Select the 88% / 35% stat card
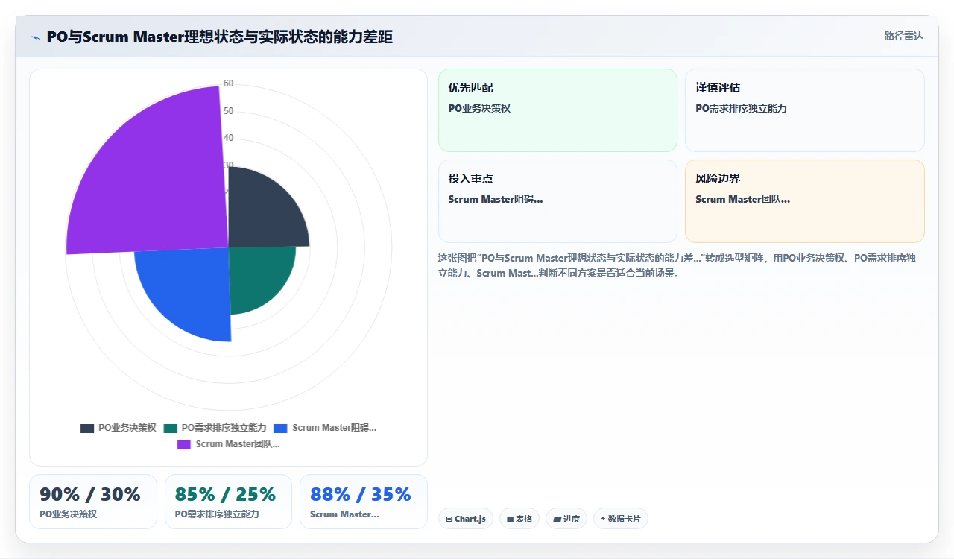This screenshot has height=559, width=954. pyautogui.click(x=364, y=502)
